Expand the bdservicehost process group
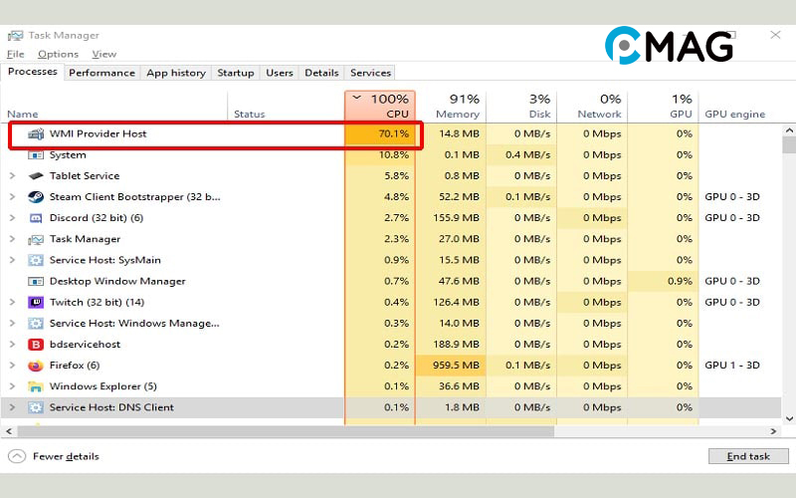796x498 pixels. [x=12, y=345]
